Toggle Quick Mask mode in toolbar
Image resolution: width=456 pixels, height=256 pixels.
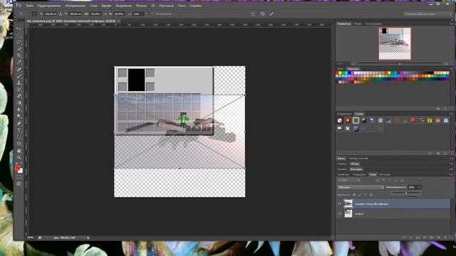click(19, 177)
